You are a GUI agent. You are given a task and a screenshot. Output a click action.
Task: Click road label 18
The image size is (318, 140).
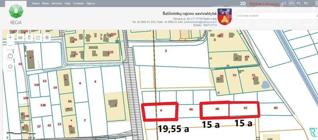[x=20, y=64]
